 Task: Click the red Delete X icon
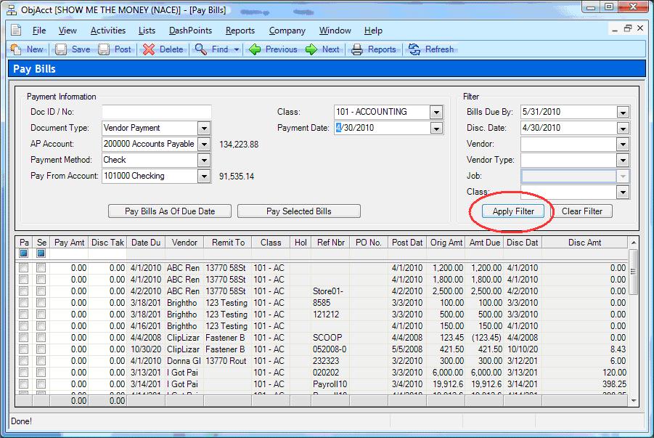click(149, 49)
